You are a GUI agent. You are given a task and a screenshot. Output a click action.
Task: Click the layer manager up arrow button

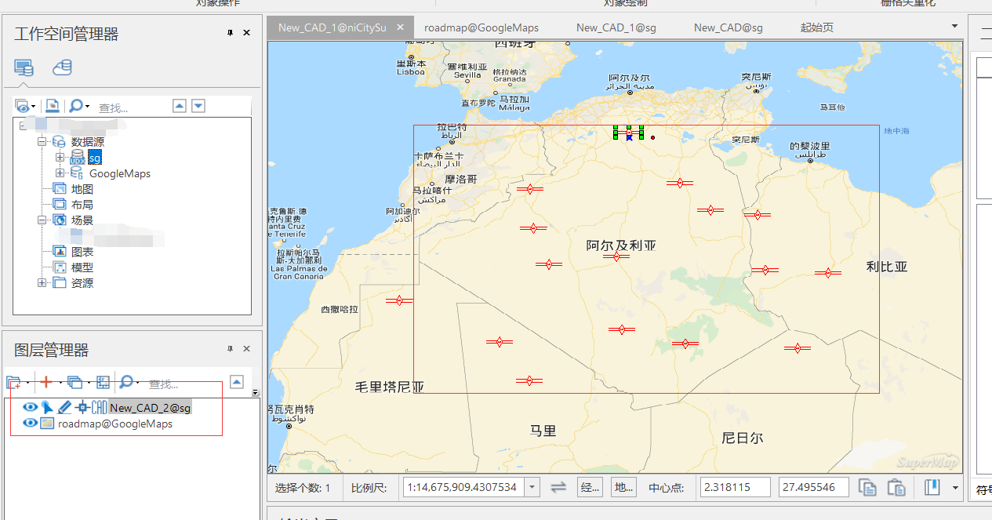[237, 382]
